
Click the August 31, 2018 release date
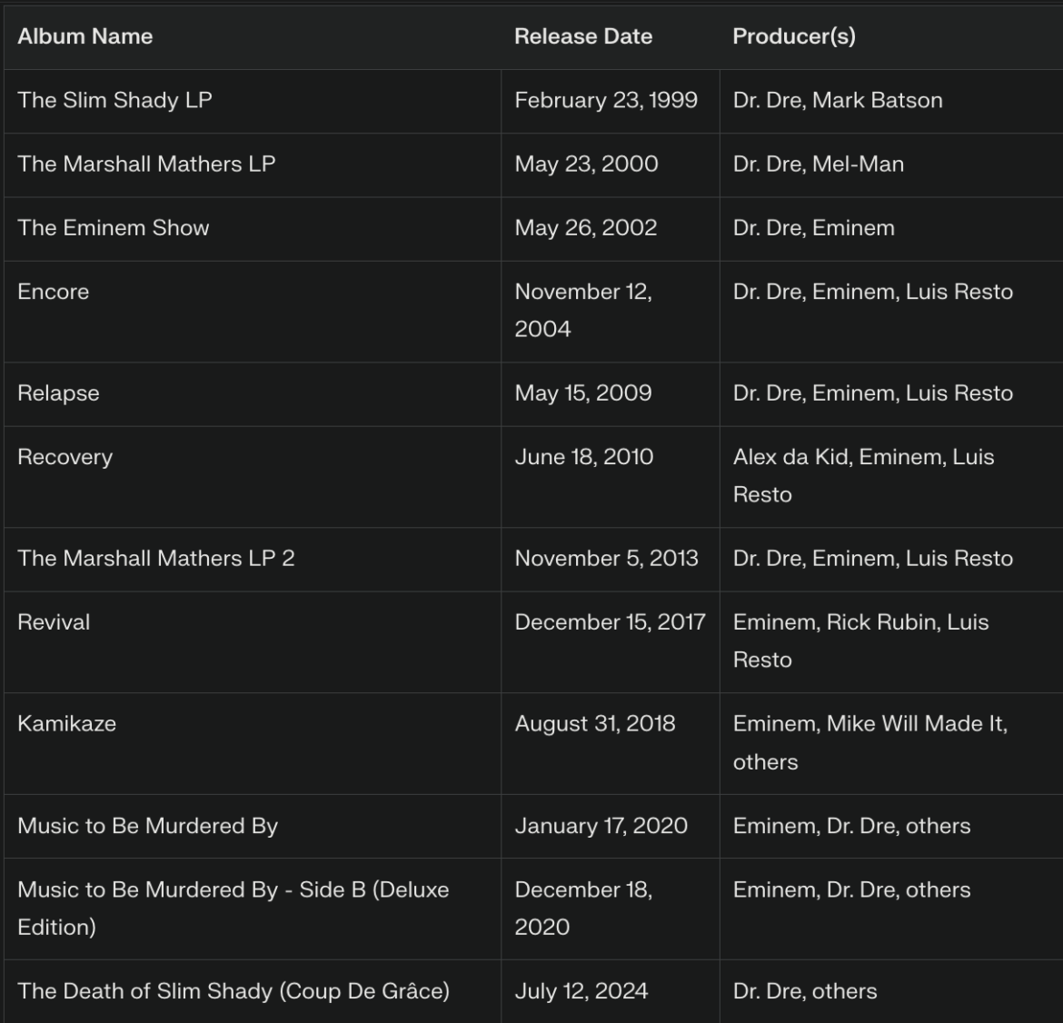coord(595,724)
